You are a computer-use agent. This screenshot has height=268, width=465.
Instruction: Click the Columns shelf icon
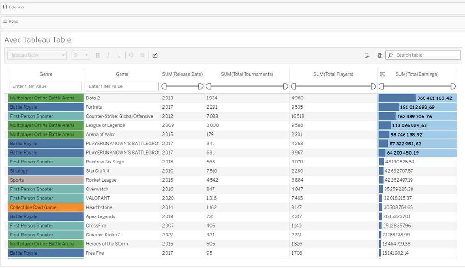5,7
